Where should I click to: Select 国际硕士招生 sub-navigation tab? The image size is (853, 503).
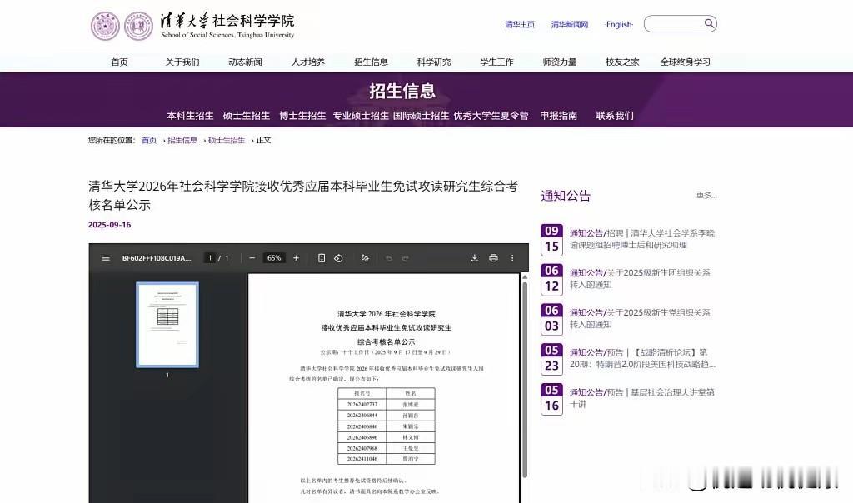point(421,115)
